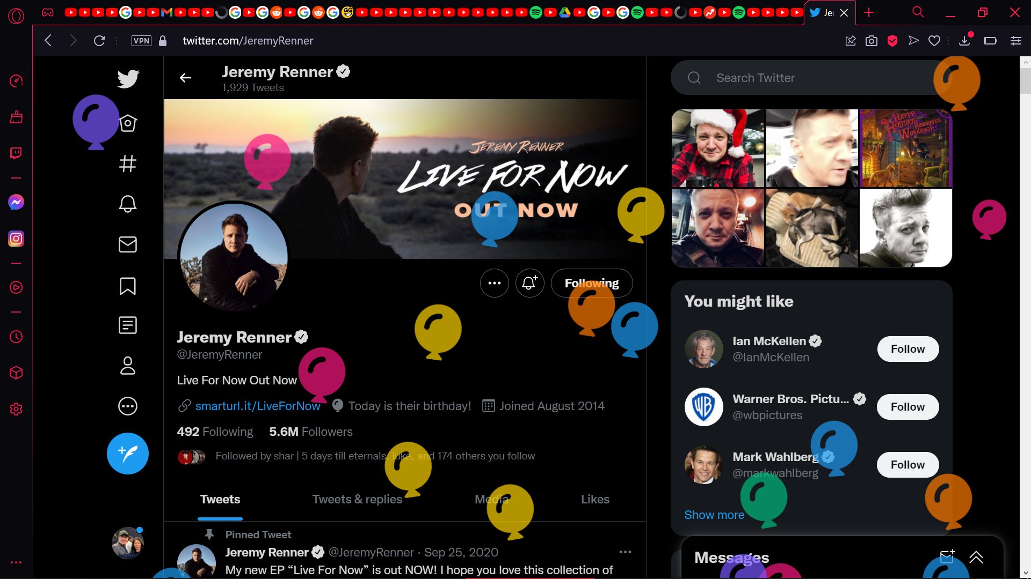The width and height of the screenshot is (1031, 579).
Task: Open Opera main menu logo
Action: pyautogui.click(x=16, y=16)
